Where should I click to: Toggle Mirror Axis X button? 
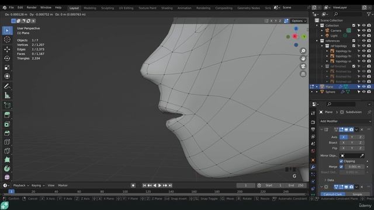coord(344,137)
